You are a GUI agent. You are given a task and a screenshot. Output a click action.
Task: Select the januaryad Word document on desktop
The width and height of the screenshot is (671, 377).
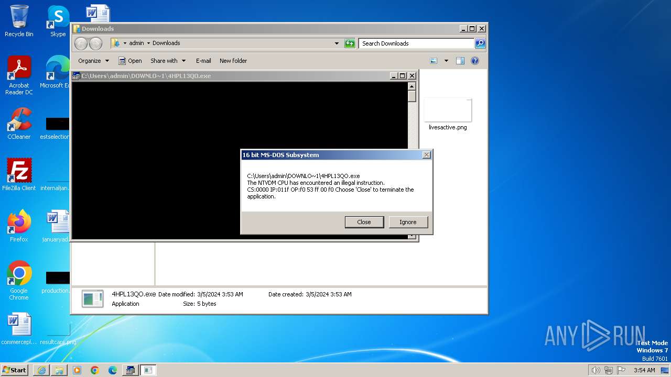pyautogui.click(x=58, y=226)
